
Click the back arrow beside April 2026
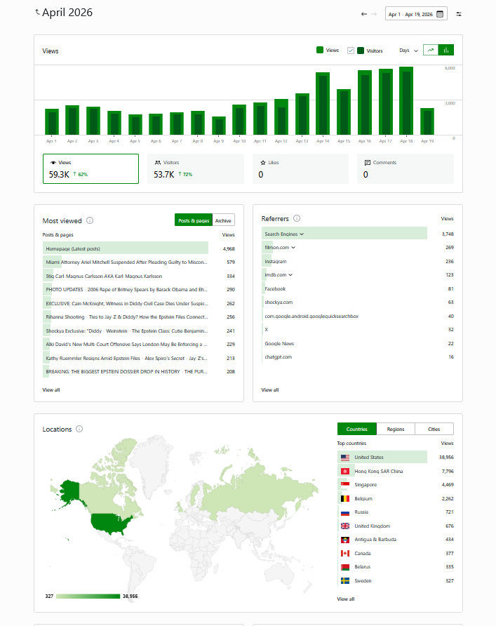[x=37, y=13]
